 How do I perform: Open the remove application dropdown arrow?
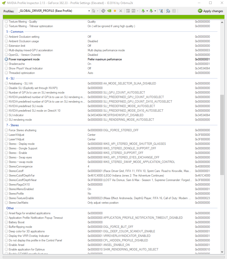tap(138, 11)
